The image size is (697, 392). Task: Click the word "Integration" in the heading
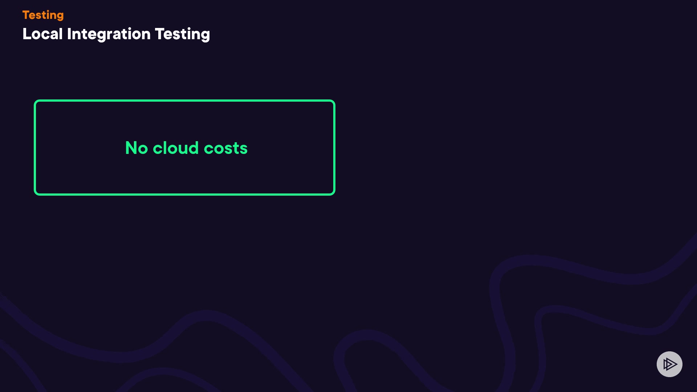tap(109, 34)
